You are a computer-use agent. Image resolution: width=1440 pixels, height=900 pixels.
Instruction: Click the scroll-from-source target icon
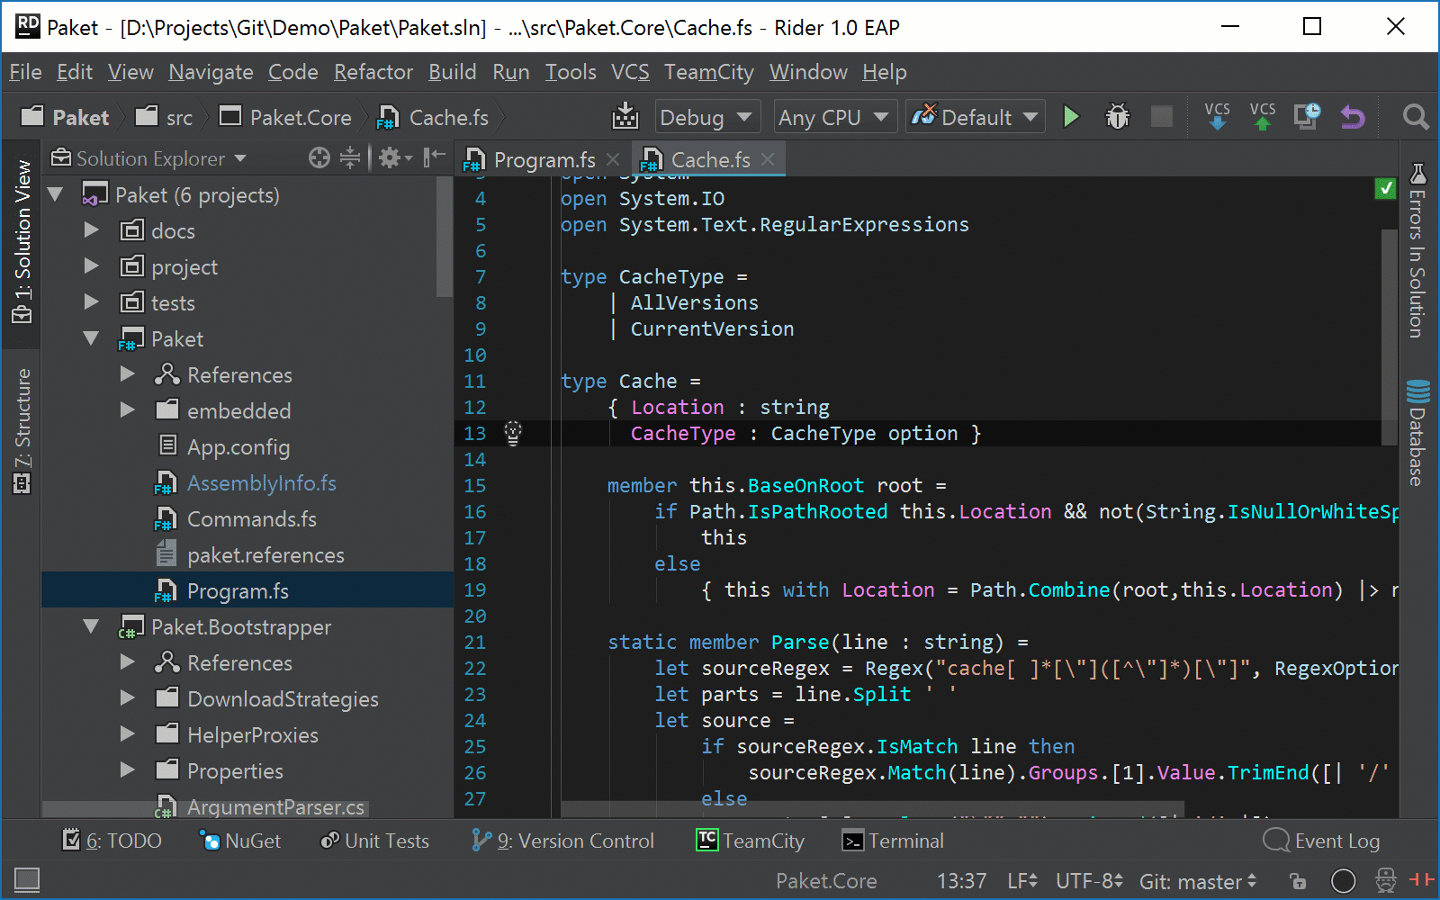(319, 158)
